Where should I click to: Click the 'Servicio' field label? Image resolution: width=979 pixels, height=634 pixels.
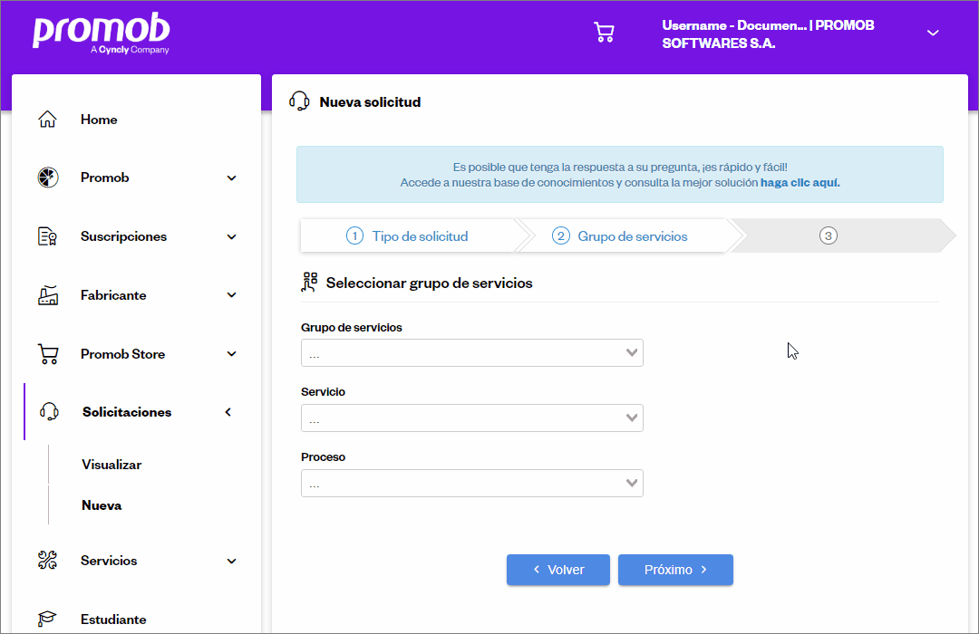pos(323,392)
